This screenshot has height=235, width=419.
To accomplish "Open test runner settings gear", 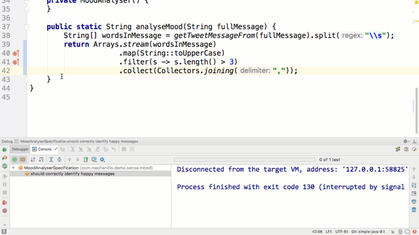I will tap(102, 159).
